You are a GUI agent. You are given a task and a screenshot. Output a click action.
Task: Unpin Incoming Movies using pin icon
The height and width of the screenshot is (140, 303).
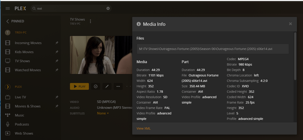(57, 43)
